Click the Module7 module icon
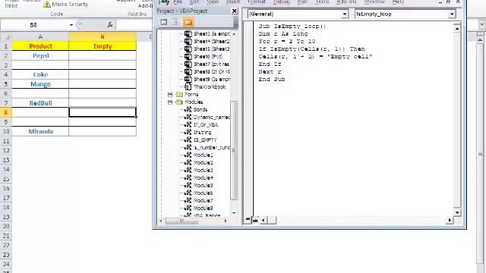The height and width of the screenshot is (273, 486). coord(188,200)
